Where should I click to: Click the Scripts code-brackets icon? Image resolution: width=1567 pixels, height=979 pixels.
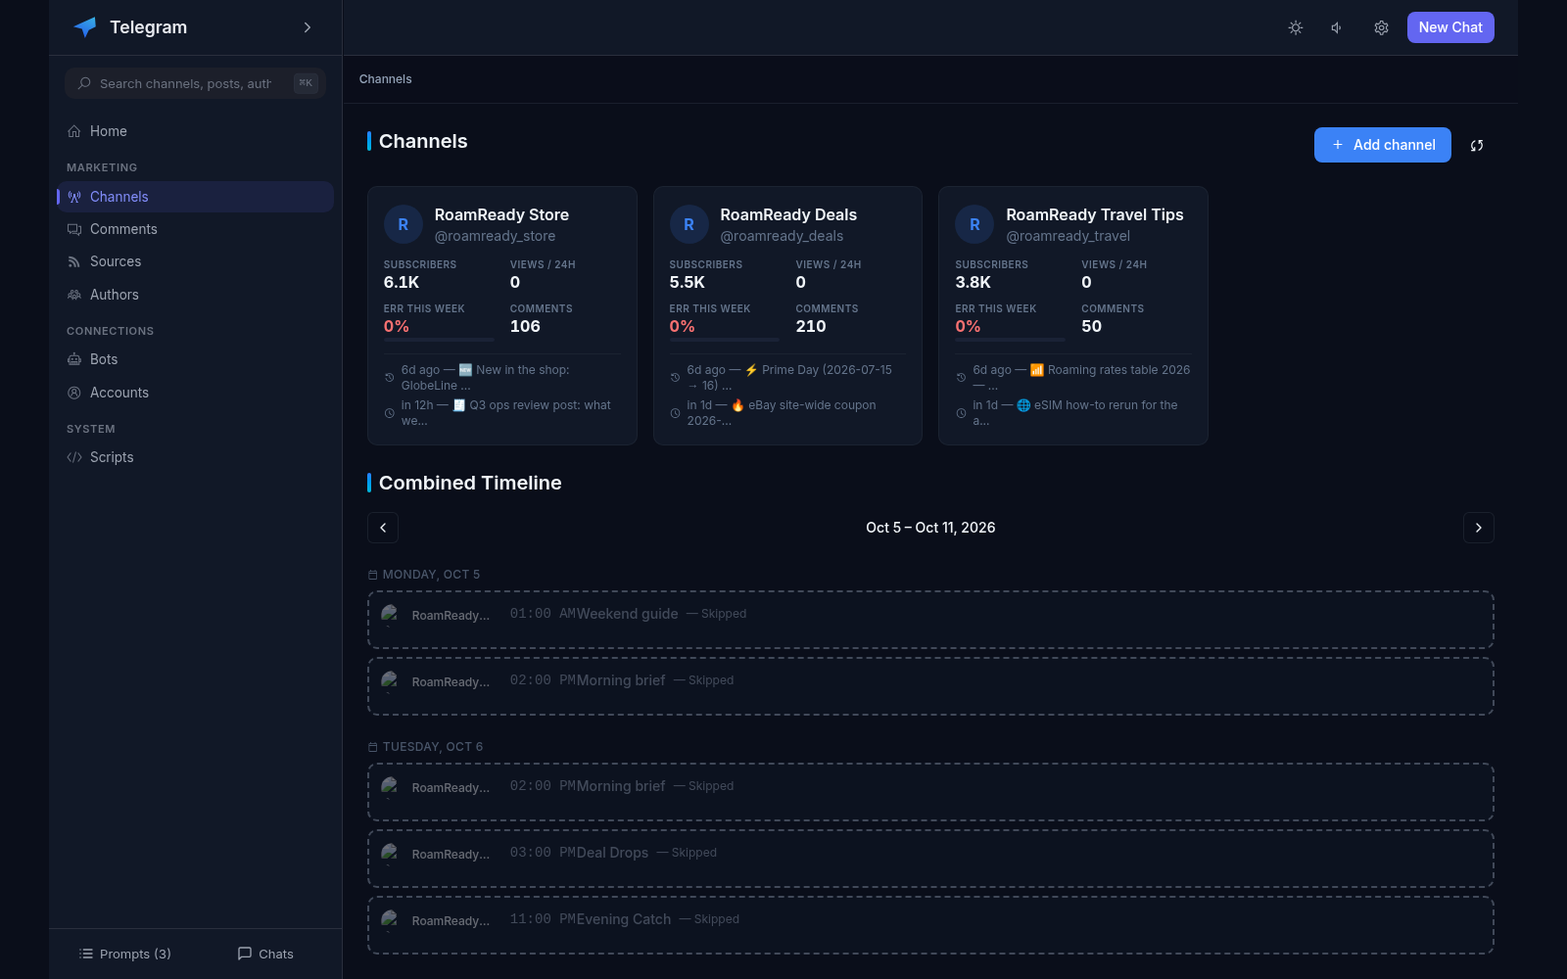[74, 457]
